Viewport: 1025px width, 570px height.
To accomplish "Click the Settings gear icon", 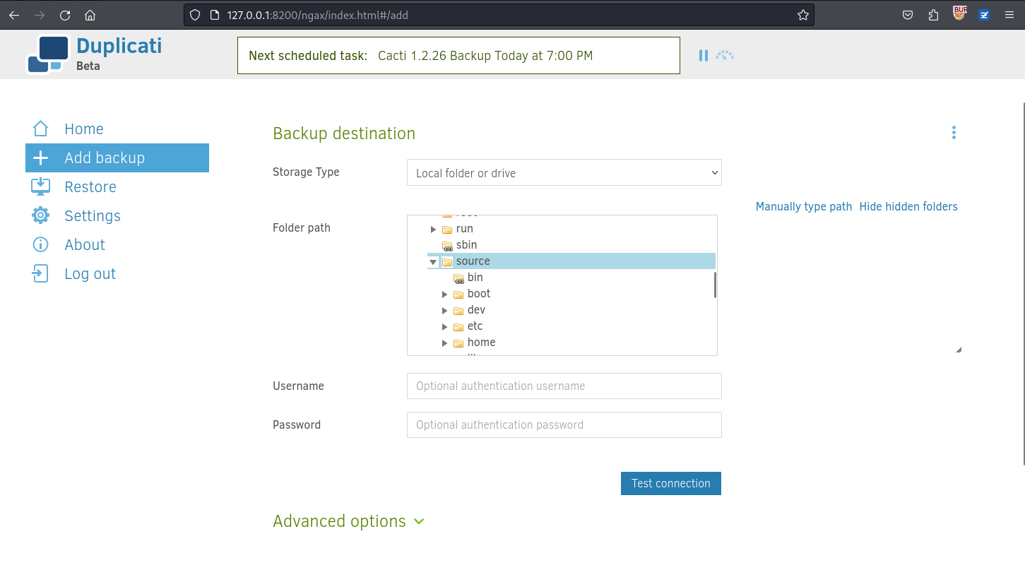I will pos(40,215).
